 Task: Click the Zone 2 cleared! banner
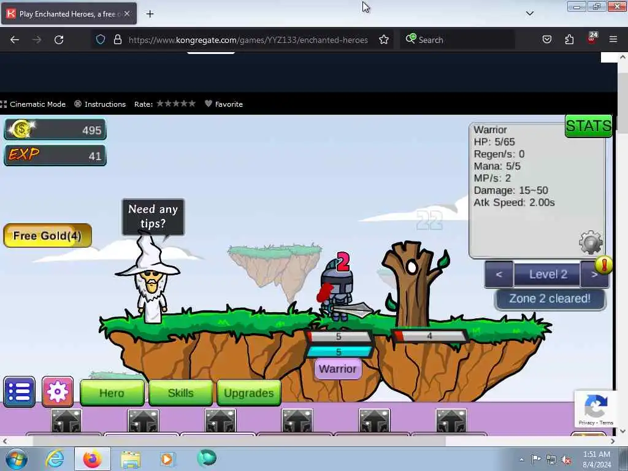coord(550,299)
